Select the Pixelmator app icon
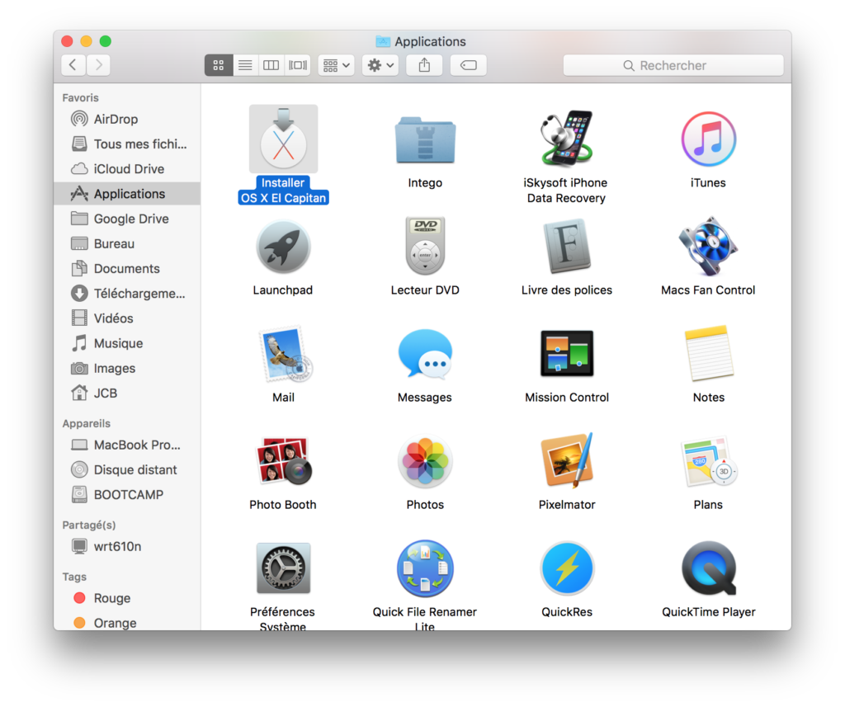The image size is (845, 707). point(567,460)
